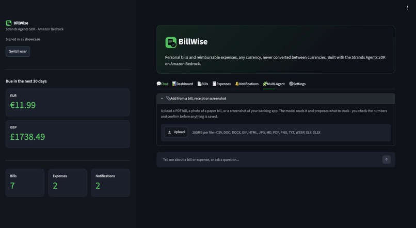Click the upload arrow icon

click(169, 132)
